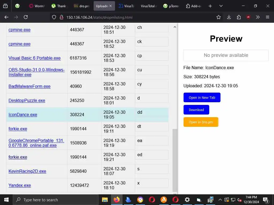Viewport: 274px width, 205px height.
Task: Open the BadMalwareForm.exe link
Action: click(29, 86)
